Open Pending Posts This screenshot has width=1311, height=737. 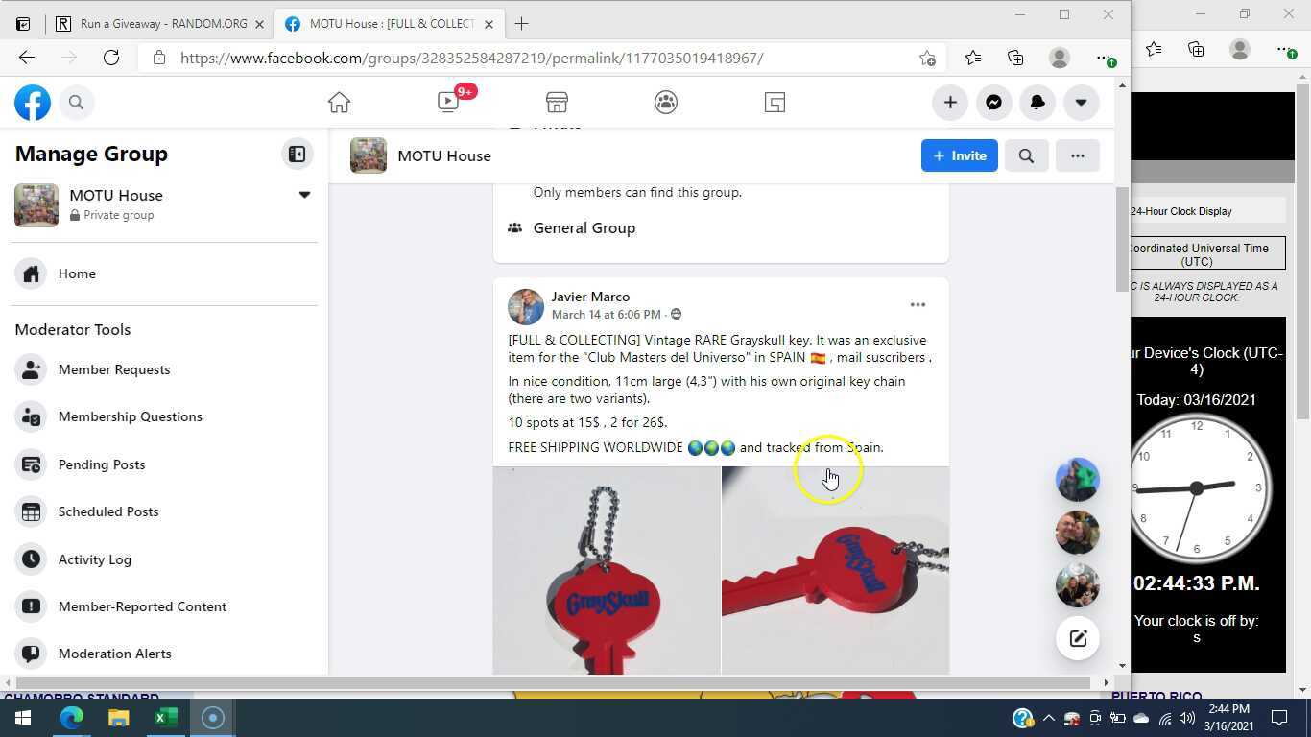[x=165, y=464]
